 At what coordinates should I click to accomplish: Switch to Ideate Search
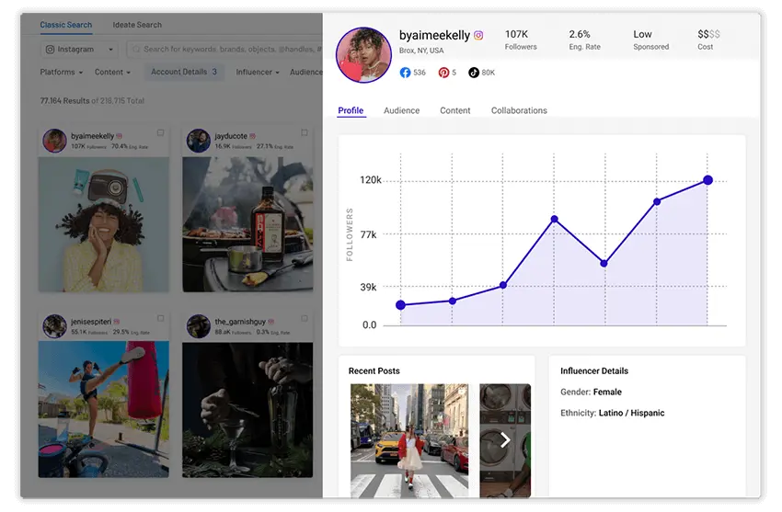(x=137, y=25)
